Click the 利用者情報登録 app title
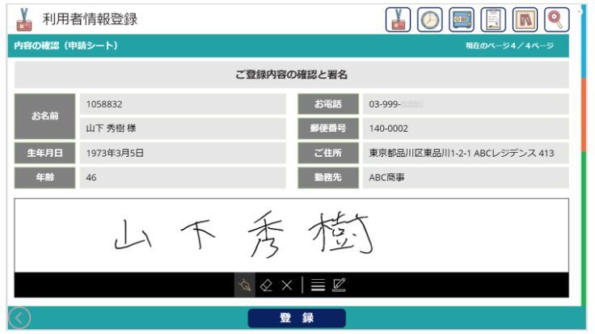This screenshot has width=595, height=334. pyautogui.click(x=90, y=19)
